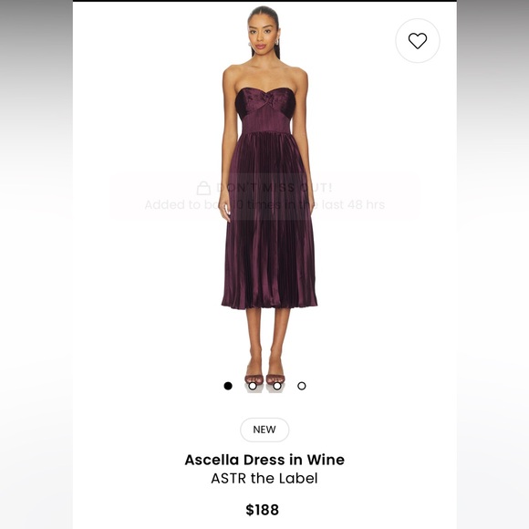Show the fourth and last image dot
The width and height of the screenshot is (529, 529).
click(x=302, y=386)
